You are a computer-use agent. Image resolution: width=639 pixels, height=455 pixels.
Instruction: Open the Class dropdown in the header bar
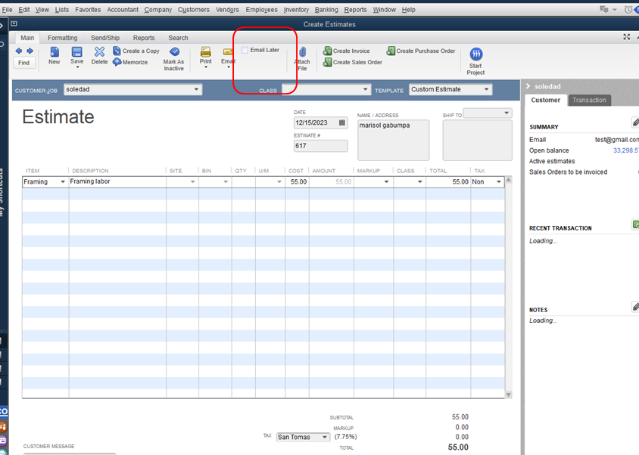pyautogui.click(x=365, y=89)
